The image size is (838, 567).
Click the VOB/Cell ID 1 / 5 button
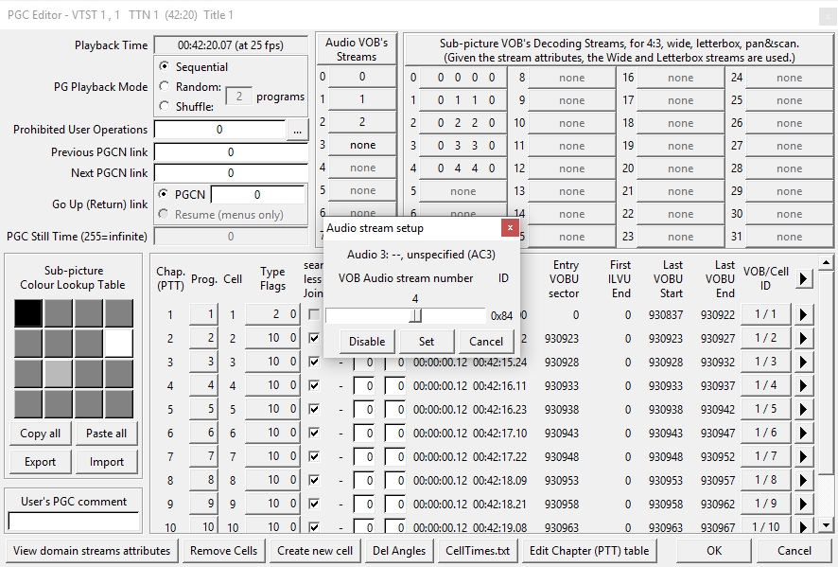point(765,409)
